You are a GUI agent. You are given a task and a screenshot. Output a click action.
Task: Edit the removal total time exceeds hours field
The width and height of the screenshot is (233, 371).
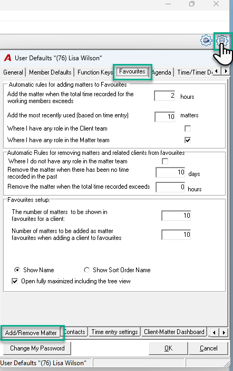point(170,187)
